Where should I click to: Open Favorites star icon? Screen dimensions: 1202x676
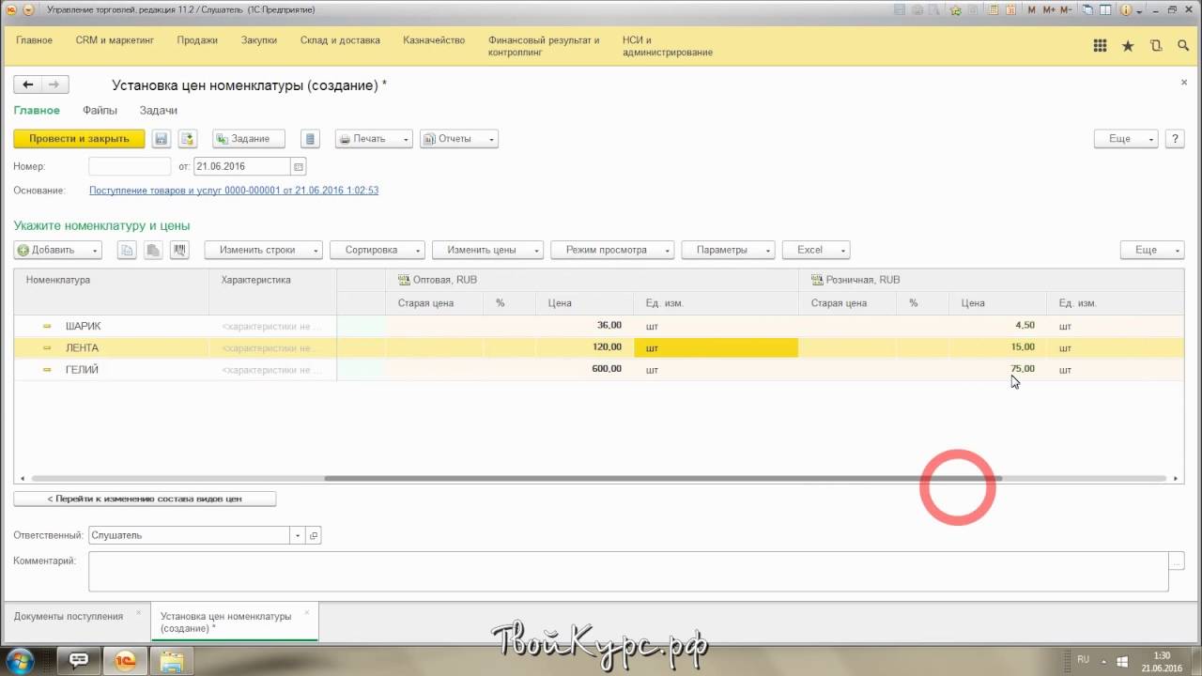[x=1128, y=46]
